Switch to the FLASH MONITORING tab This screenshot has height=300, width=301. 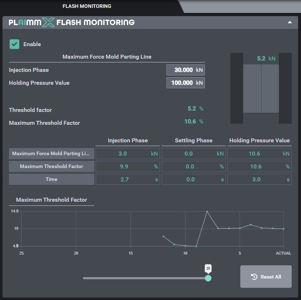(87, 6)
